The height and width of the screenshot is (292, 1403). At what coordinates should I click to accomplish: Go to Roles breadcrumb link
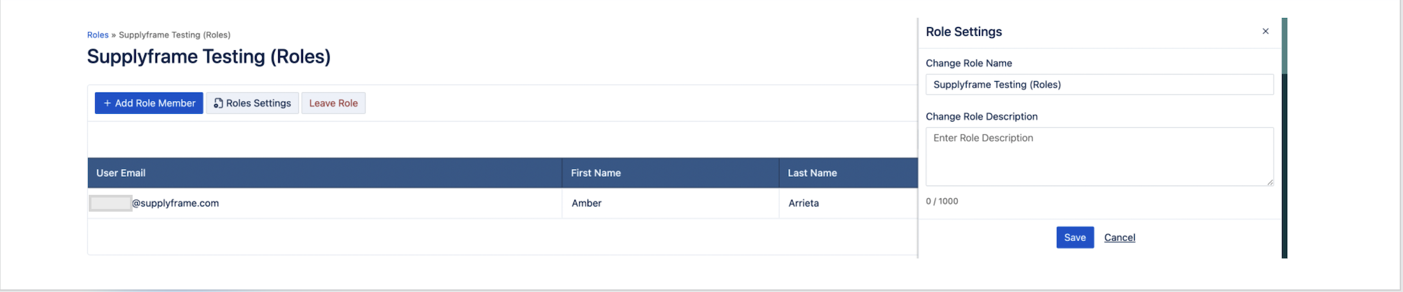[98, 35]
